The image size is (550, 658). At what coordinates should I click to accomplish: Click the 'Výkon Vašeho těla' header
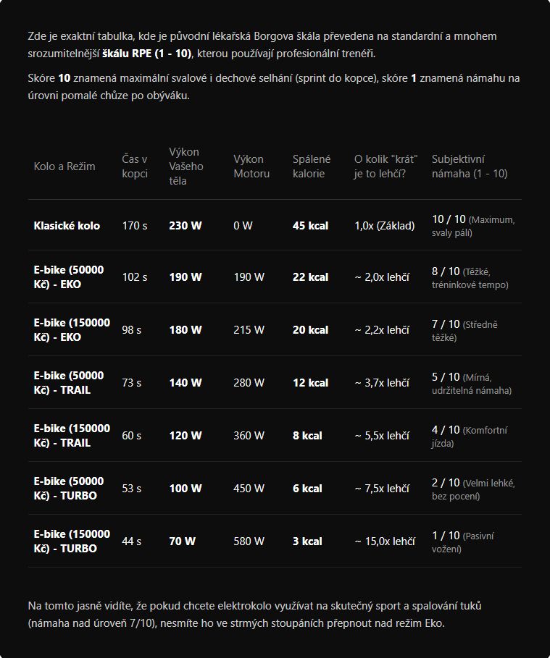tap(186, 166)
